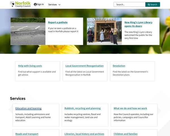The height and width of the screenshot is (136, 170).
Task: Click the King's Lynn Library opening photo
Action: (x=104, y=31)
